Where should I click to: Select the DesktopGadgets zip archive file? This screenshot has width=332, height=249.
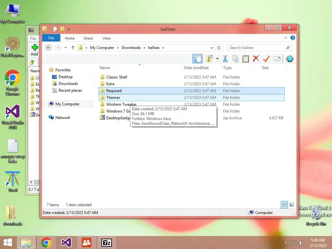click(x=115, y=118)
